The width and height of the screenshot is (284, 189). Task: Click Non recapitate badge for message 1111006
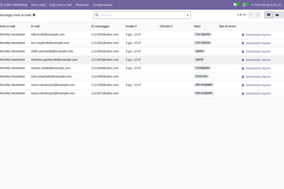pos(204,85)
